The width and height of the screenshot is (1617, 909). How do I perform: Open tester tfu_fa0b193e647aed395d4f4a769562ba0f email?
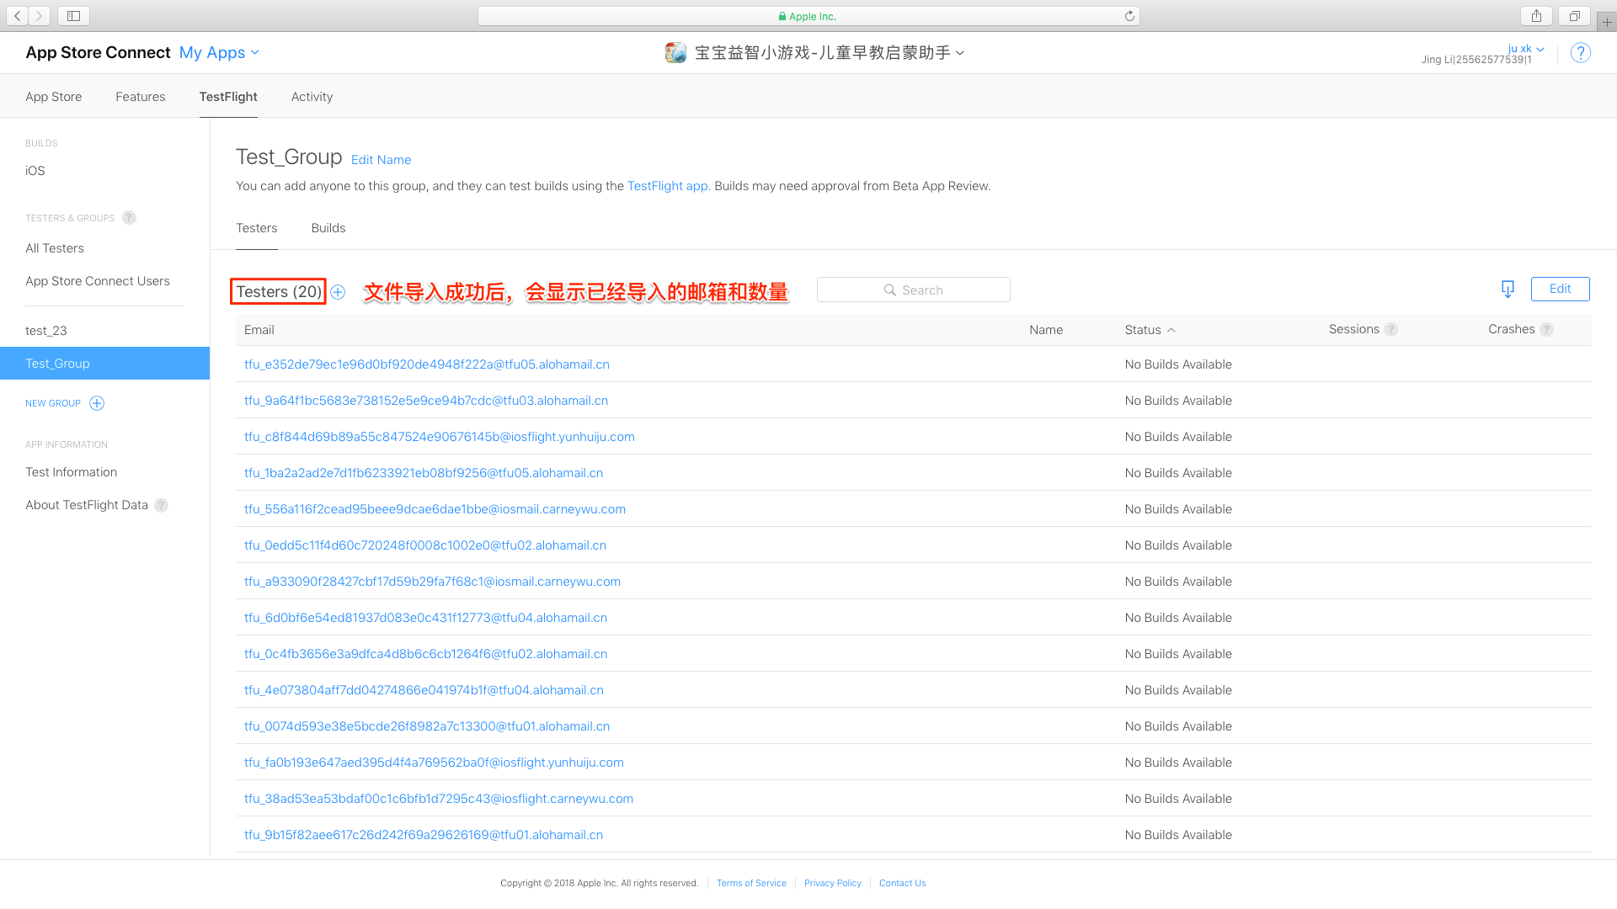coord(434,763)
